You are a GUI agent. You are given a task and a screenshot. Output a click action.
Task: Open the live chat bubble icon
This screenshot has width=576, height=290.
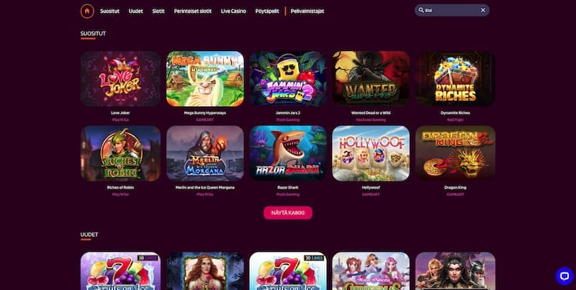pyautogui.click(x=564, y=276)
